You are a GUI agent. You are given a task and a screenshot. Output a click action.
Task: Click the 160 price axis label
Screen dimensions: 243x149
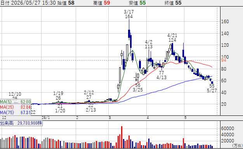(x=225, y=22)
